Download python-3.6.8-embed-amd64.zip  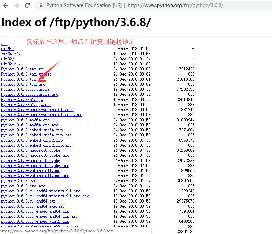click(x=32, y=130)
